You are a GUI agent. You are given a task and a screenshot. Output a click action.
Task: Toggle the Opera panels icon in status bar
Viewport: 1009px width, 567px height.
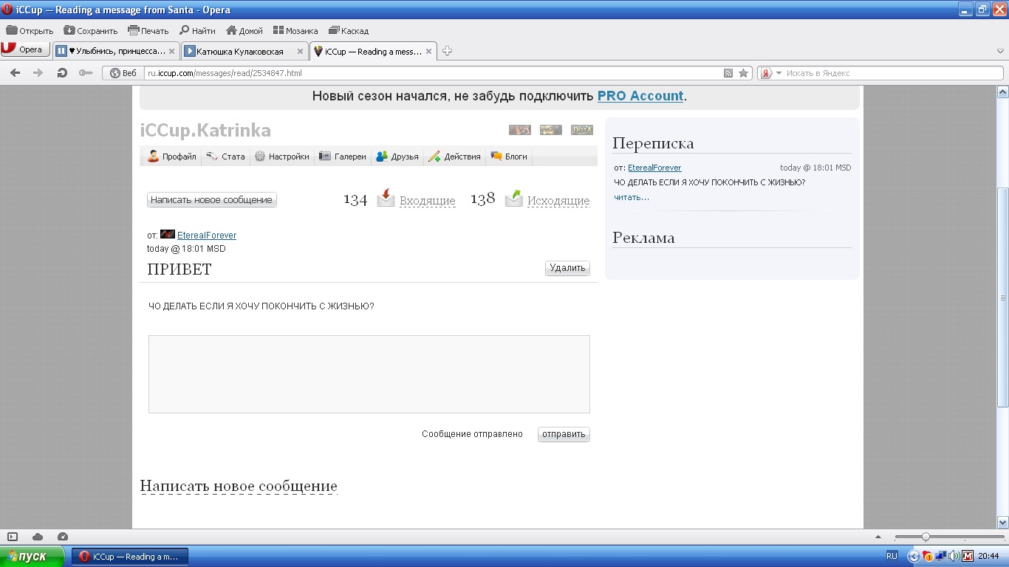click(13, 537)
